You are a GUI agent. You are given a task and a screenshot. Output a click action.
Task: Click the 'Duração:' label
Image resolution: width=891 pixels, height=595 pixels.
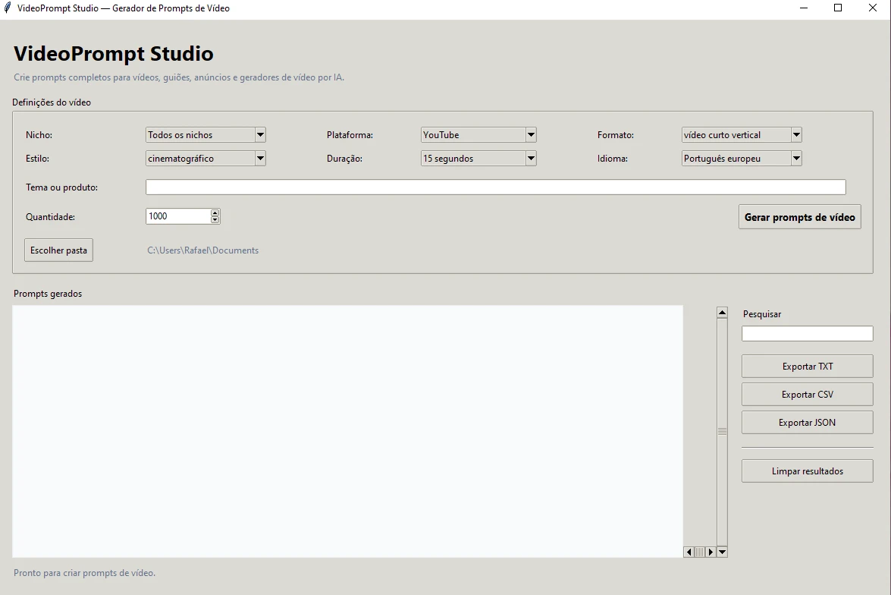344,158
